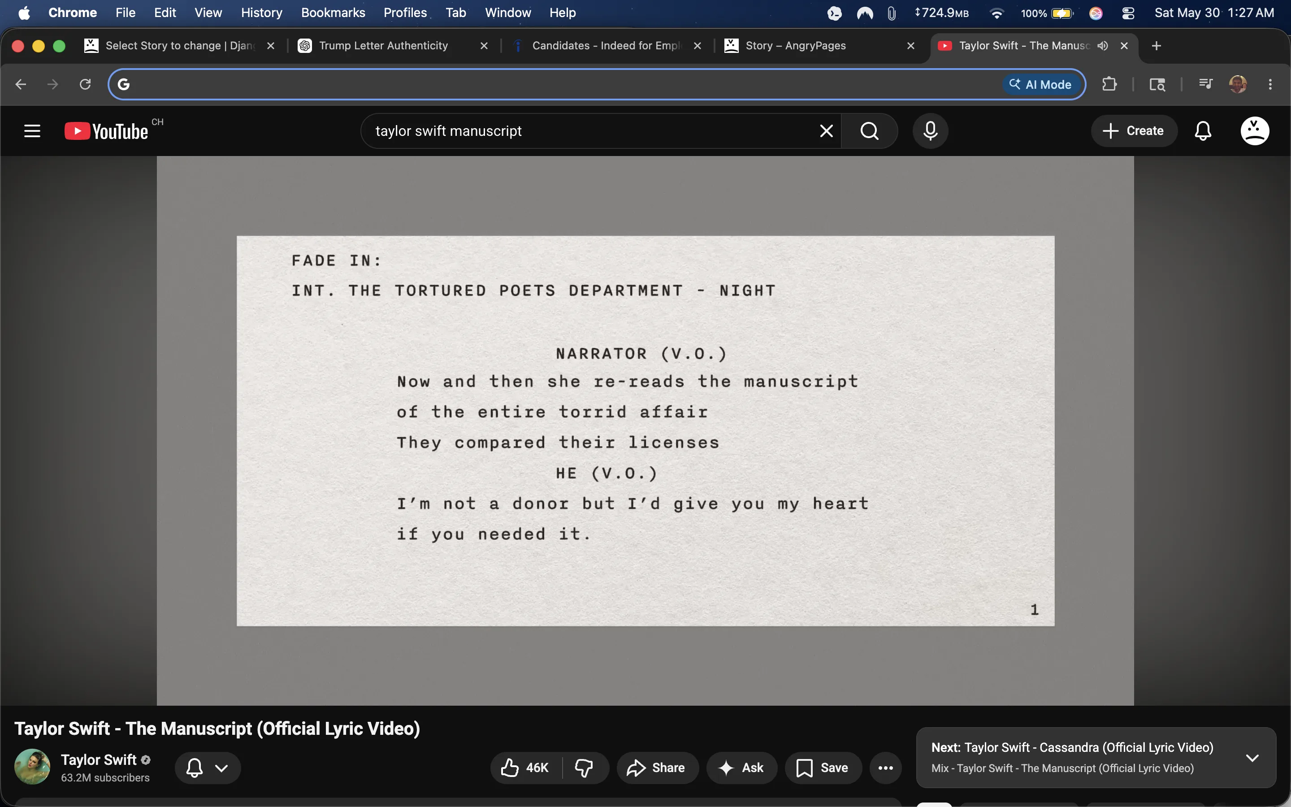
Task: Open the Chrome File menu
Action: point(126,13)
